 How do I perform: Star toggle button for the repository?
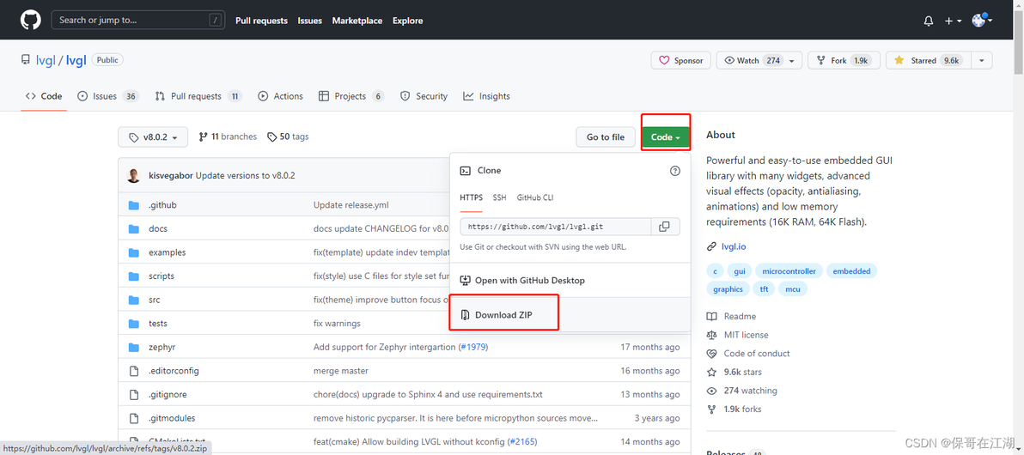pos(926,61)
